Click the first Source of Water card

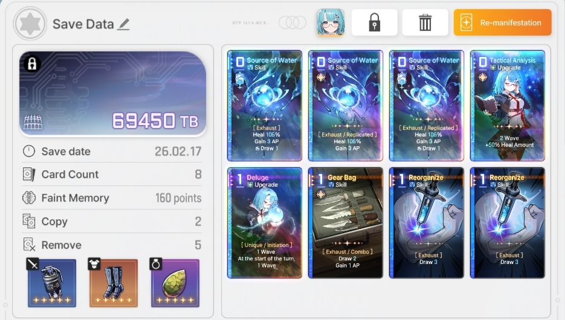[265, 106]
